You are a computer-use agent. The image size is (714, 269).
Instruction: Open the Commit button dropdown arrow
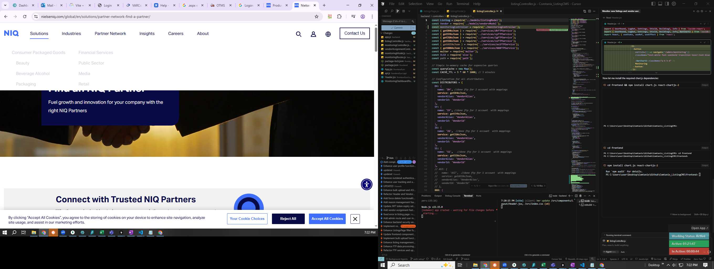(413, 28)
